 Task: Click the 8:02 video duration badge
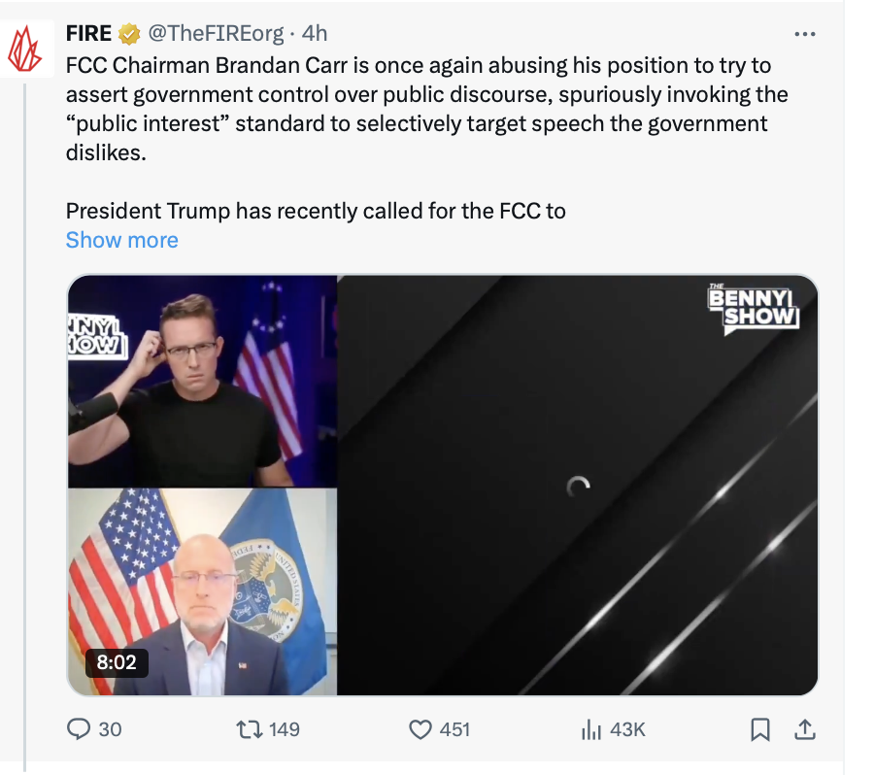pos(117,663)
